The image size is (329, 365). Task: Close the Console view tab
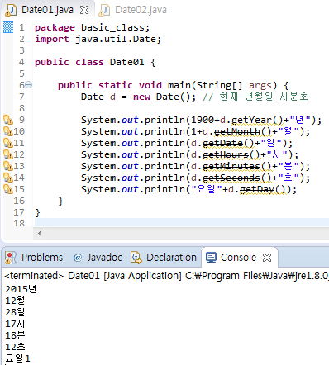267,258
